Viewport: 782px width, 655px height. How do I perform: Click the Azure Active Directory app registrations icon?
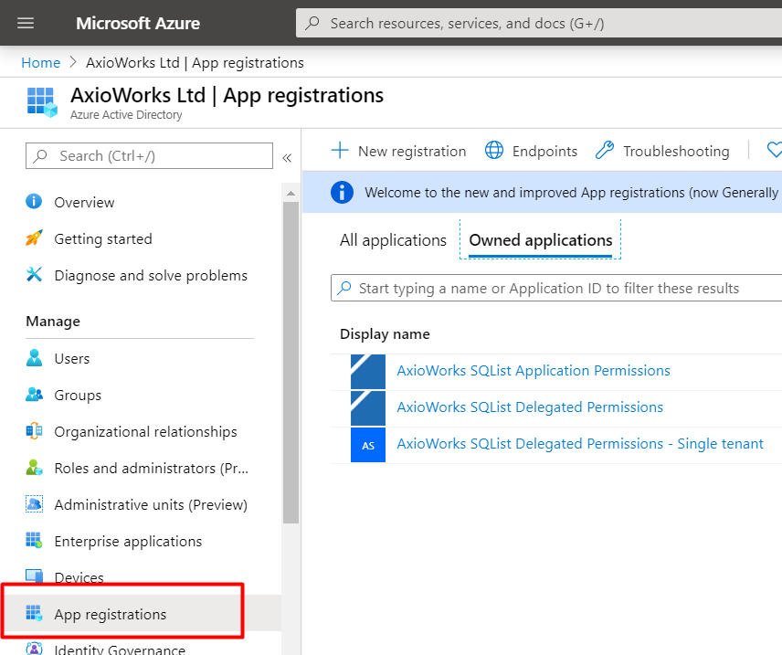(42, 102)
